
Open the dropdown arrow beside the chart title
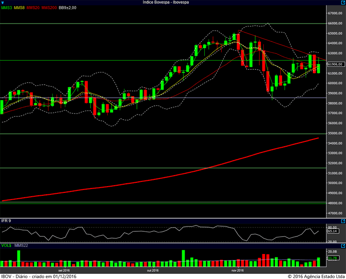2,3
